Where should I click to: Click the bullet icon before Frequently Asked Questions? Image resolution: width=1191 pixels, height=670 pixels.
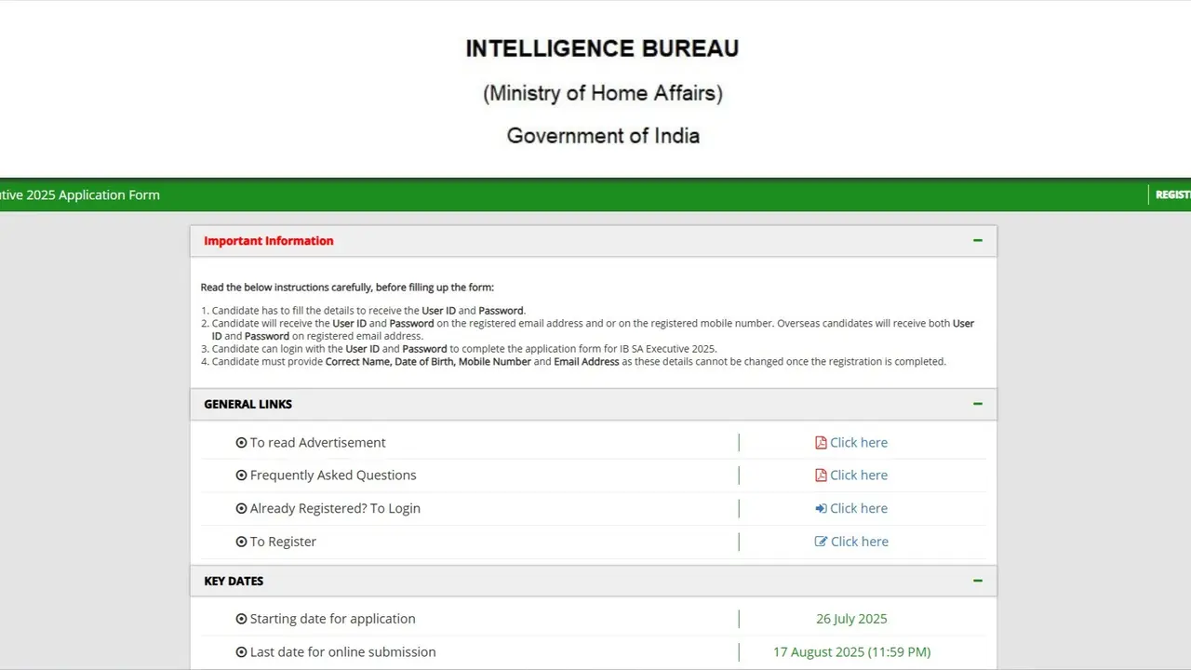(x=241, y=475)
